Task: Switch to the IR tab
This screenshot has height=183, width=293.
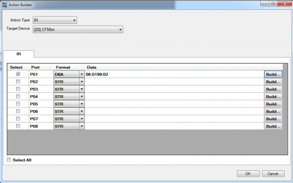Action: click(x=19, y=54)
